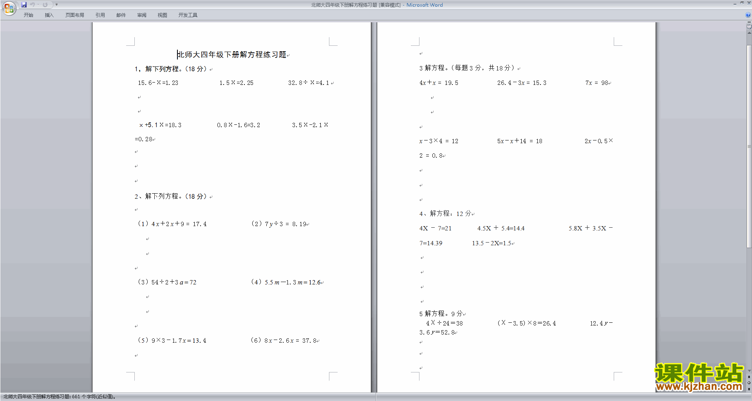
Task: Click the vertical scrollbar thumb
Action: [x=749, y=146]
